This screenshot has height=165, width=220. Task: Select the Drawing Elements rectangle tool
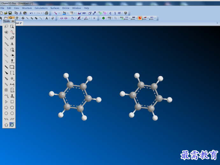(x=12, y=67)
